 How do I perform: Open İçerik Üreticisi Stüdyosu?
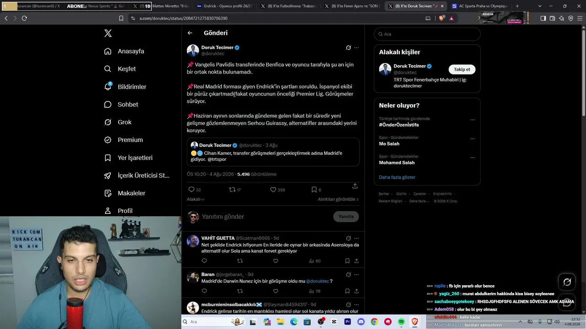(x=136, y=175)
